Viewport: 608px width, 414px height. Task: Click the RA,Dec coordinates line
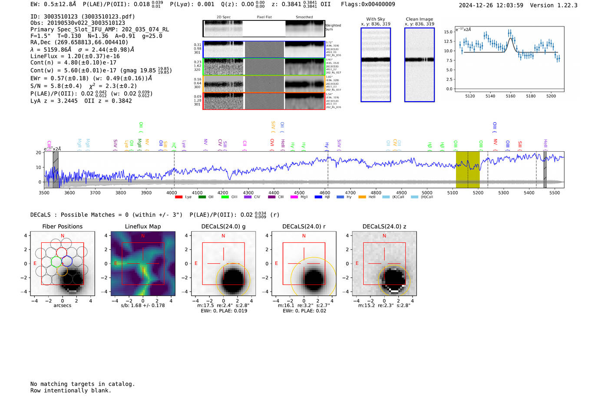tap(79, 42)
